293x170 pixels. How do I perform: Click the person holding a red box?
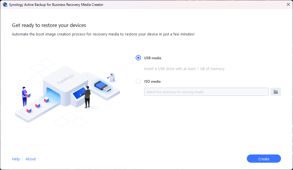(x=25, y=96)
